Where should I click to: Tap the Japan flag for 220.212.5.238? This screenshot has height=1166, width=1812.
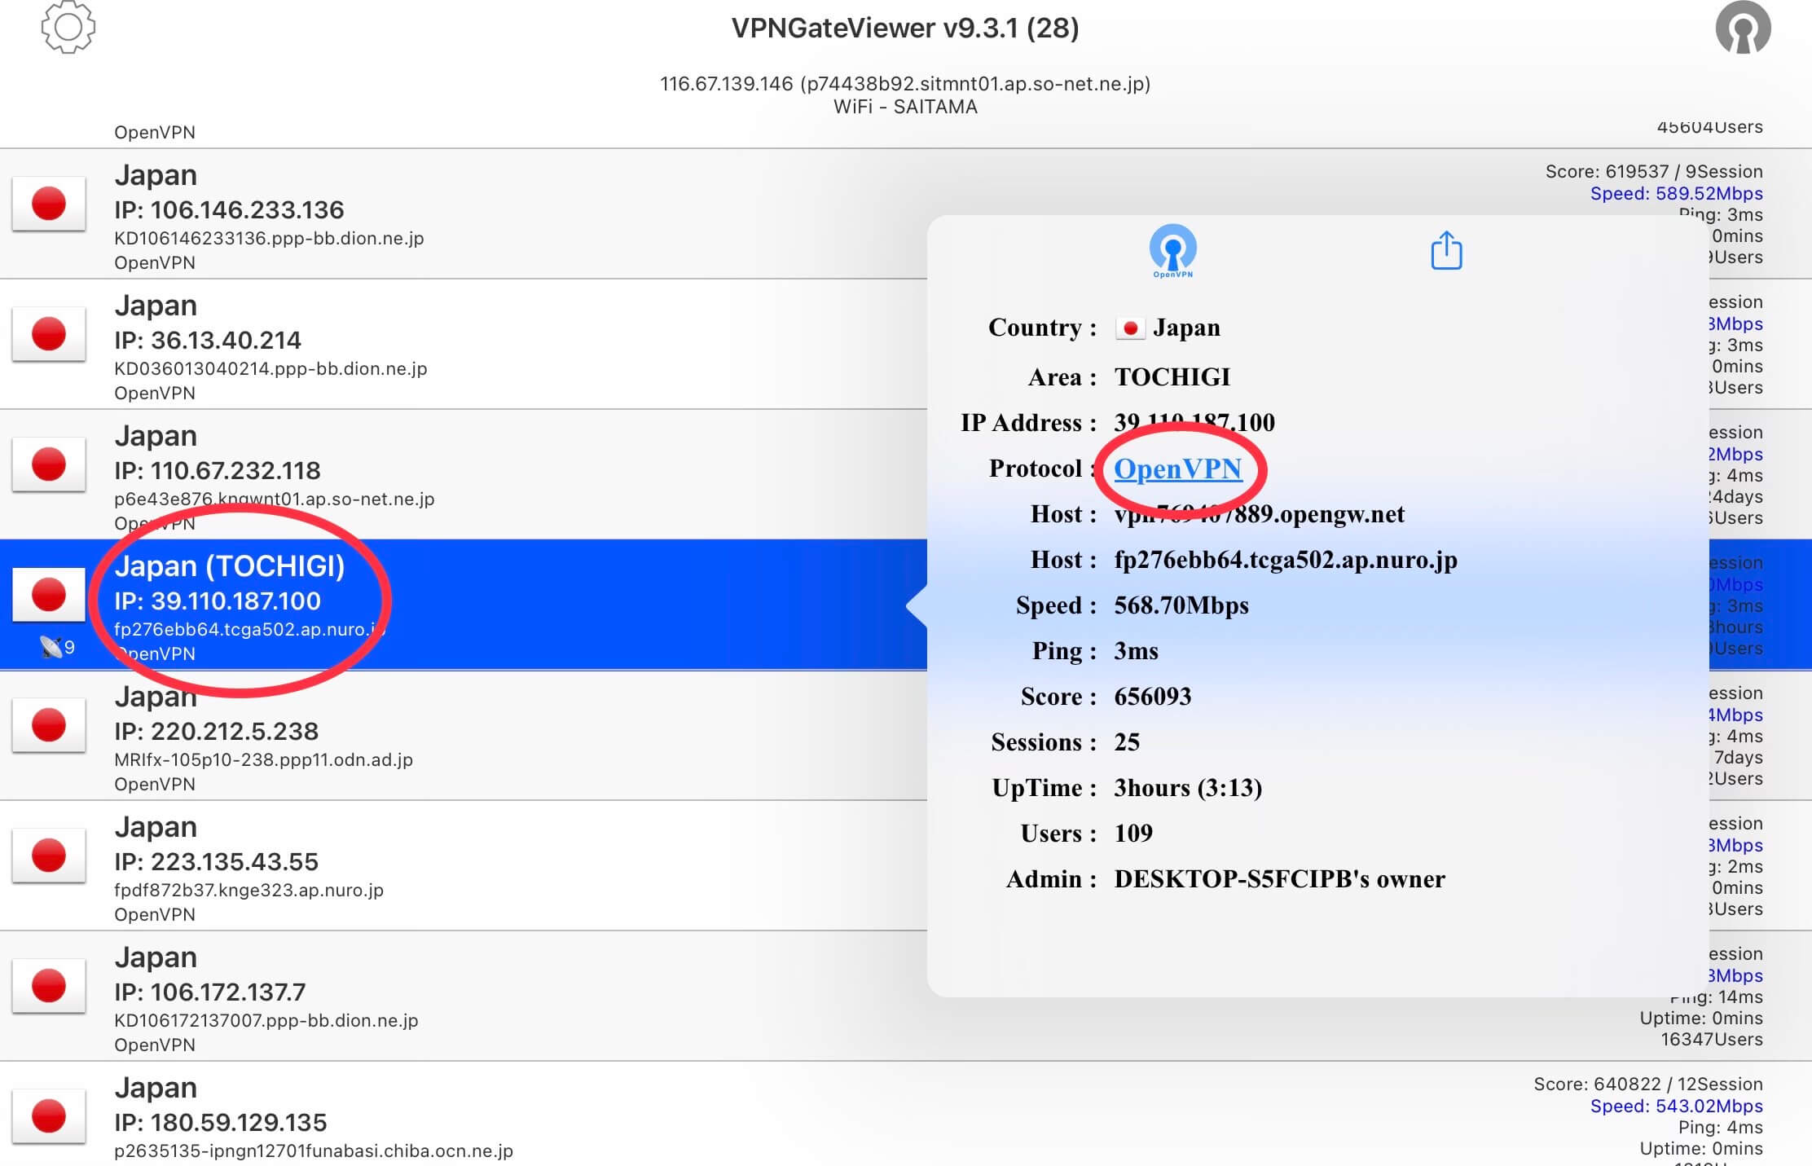(x=49, y=725)
